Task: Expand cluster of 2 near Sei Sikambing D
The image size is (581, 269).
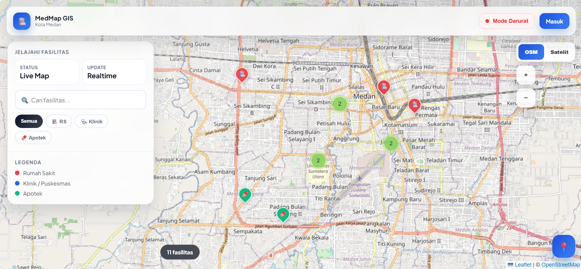Action: (340, 104)
